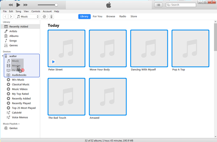Image resolution: width=217 pixels, height=142 pixels.
Task: Click the fast forward next button
Action: pyautogui.click(x=25, y=5)
